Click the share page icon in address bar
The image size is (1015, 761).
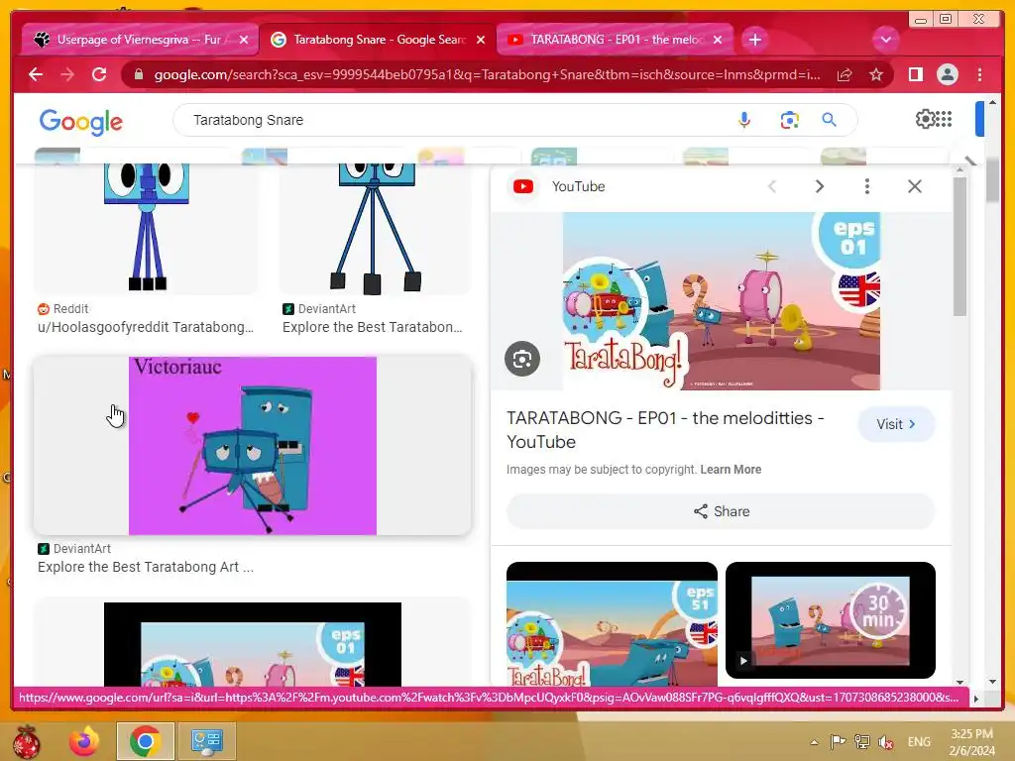pos(845,75)
